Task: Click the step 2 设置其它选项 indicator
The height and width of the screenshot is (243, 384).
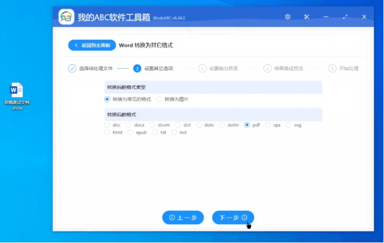Action: tap(137, 69)
